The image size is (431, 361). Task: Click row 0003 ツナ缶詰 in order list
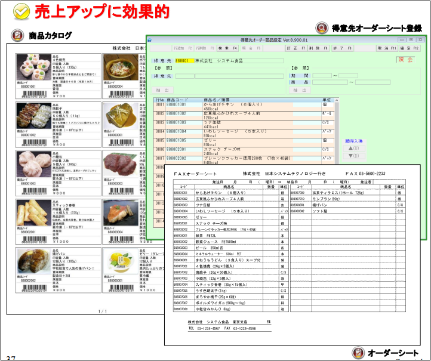[x=244, y=125]
